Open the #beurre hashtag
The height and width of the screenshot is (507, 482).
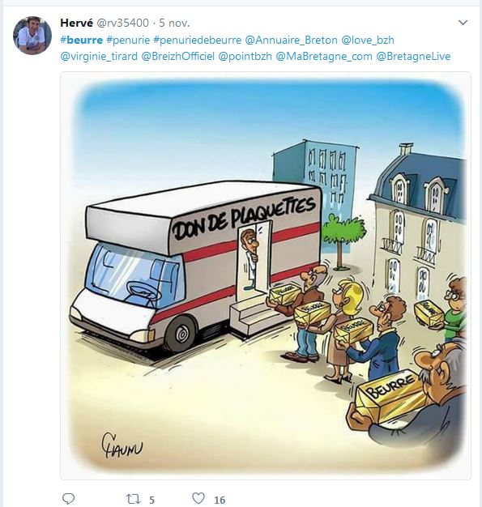tap(82, 40)
